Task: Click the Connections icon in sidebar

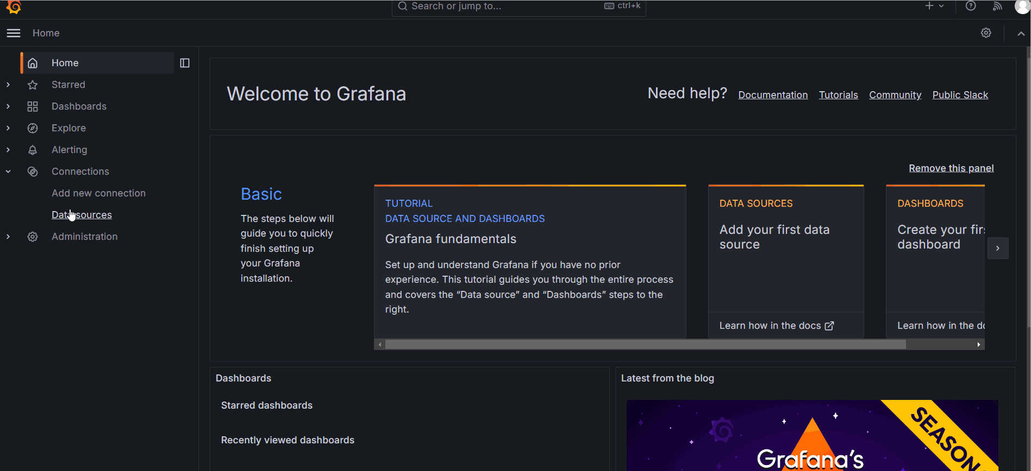Action: (x=33, y=171)
